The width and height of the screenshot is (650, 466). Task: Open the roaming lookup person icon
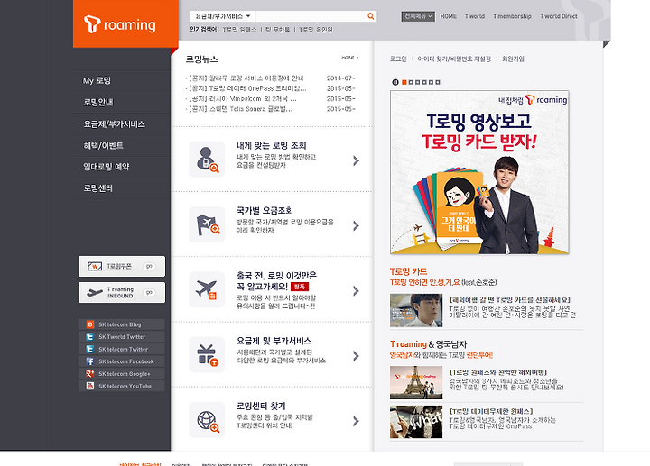[207, 160]
